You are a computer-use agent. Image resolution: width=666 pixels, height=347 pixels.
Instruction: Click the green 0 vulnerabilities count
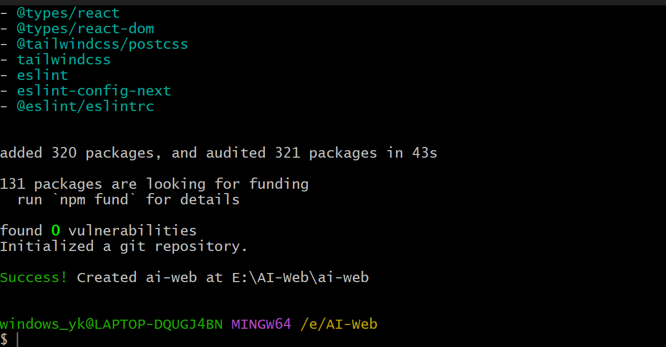[55, 231]
